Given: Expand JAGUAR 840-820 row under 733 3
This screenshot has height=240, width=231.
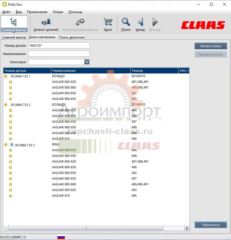Looking at the screenshot, I should 11,162.
